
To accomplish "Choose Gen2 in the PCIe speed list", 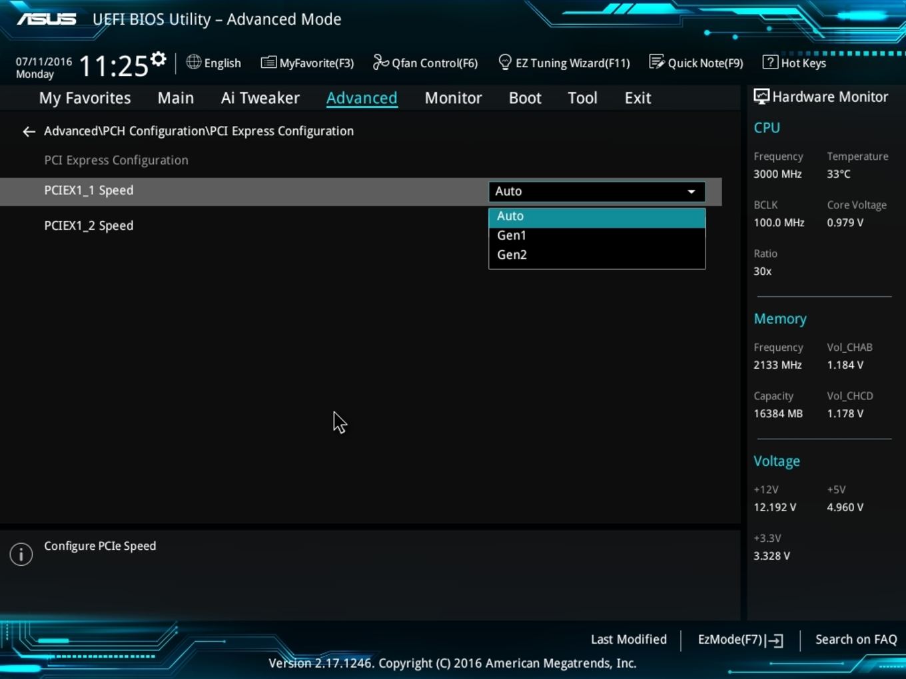I will click(597, 255).
